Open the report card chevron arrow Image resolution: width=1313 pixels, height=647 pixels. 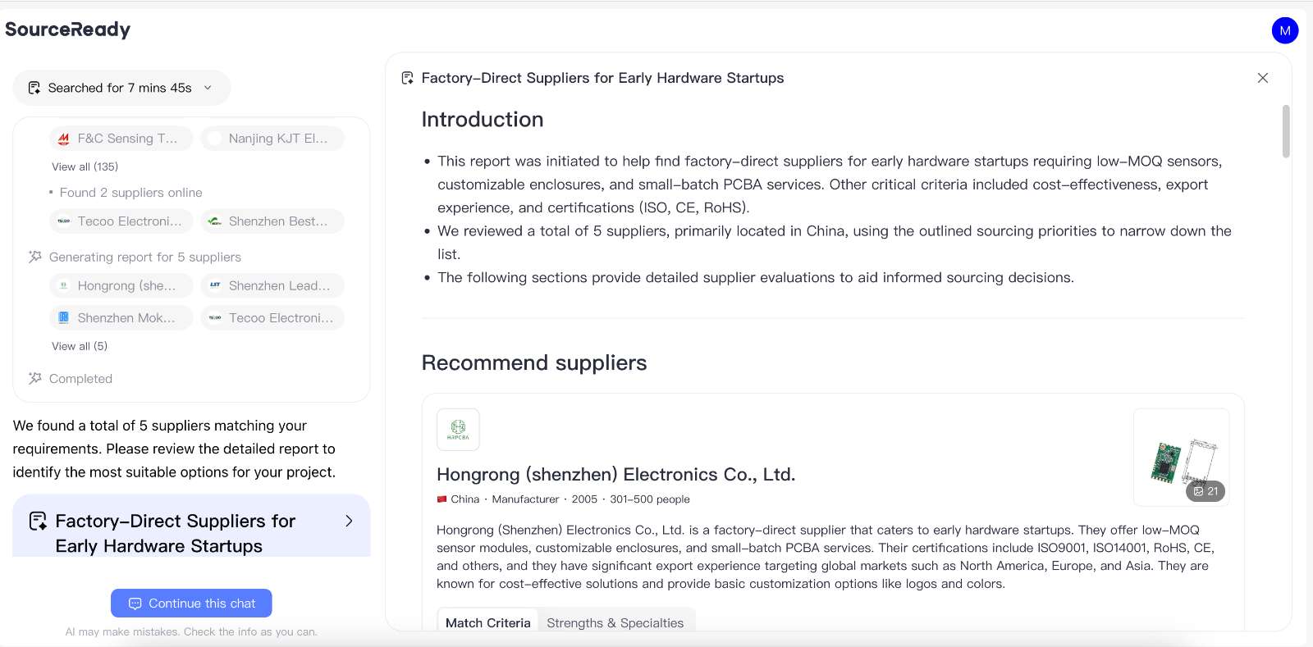(x=349, y=521)
